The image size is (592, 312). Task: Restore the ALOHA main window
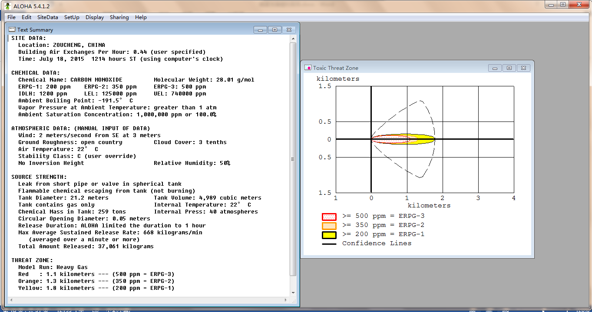(x=563, y=4)
